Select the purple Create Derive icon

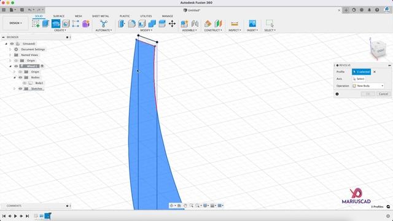coord(86,24)
